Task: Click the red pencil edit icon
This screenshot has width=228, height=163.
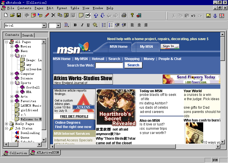Action: pos(47,15)
